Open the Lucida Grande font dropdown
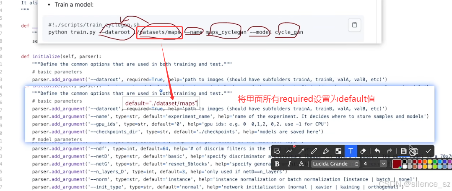 [x=335, y=164]
